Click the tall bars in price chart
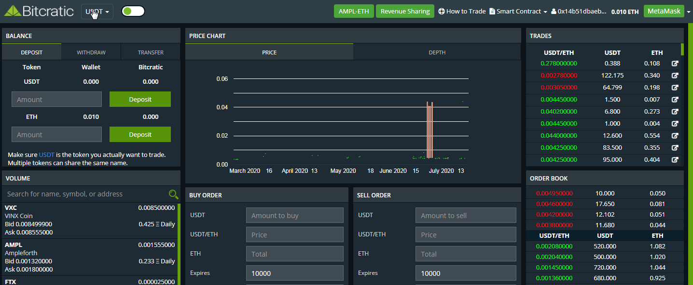 coord(430,130)
